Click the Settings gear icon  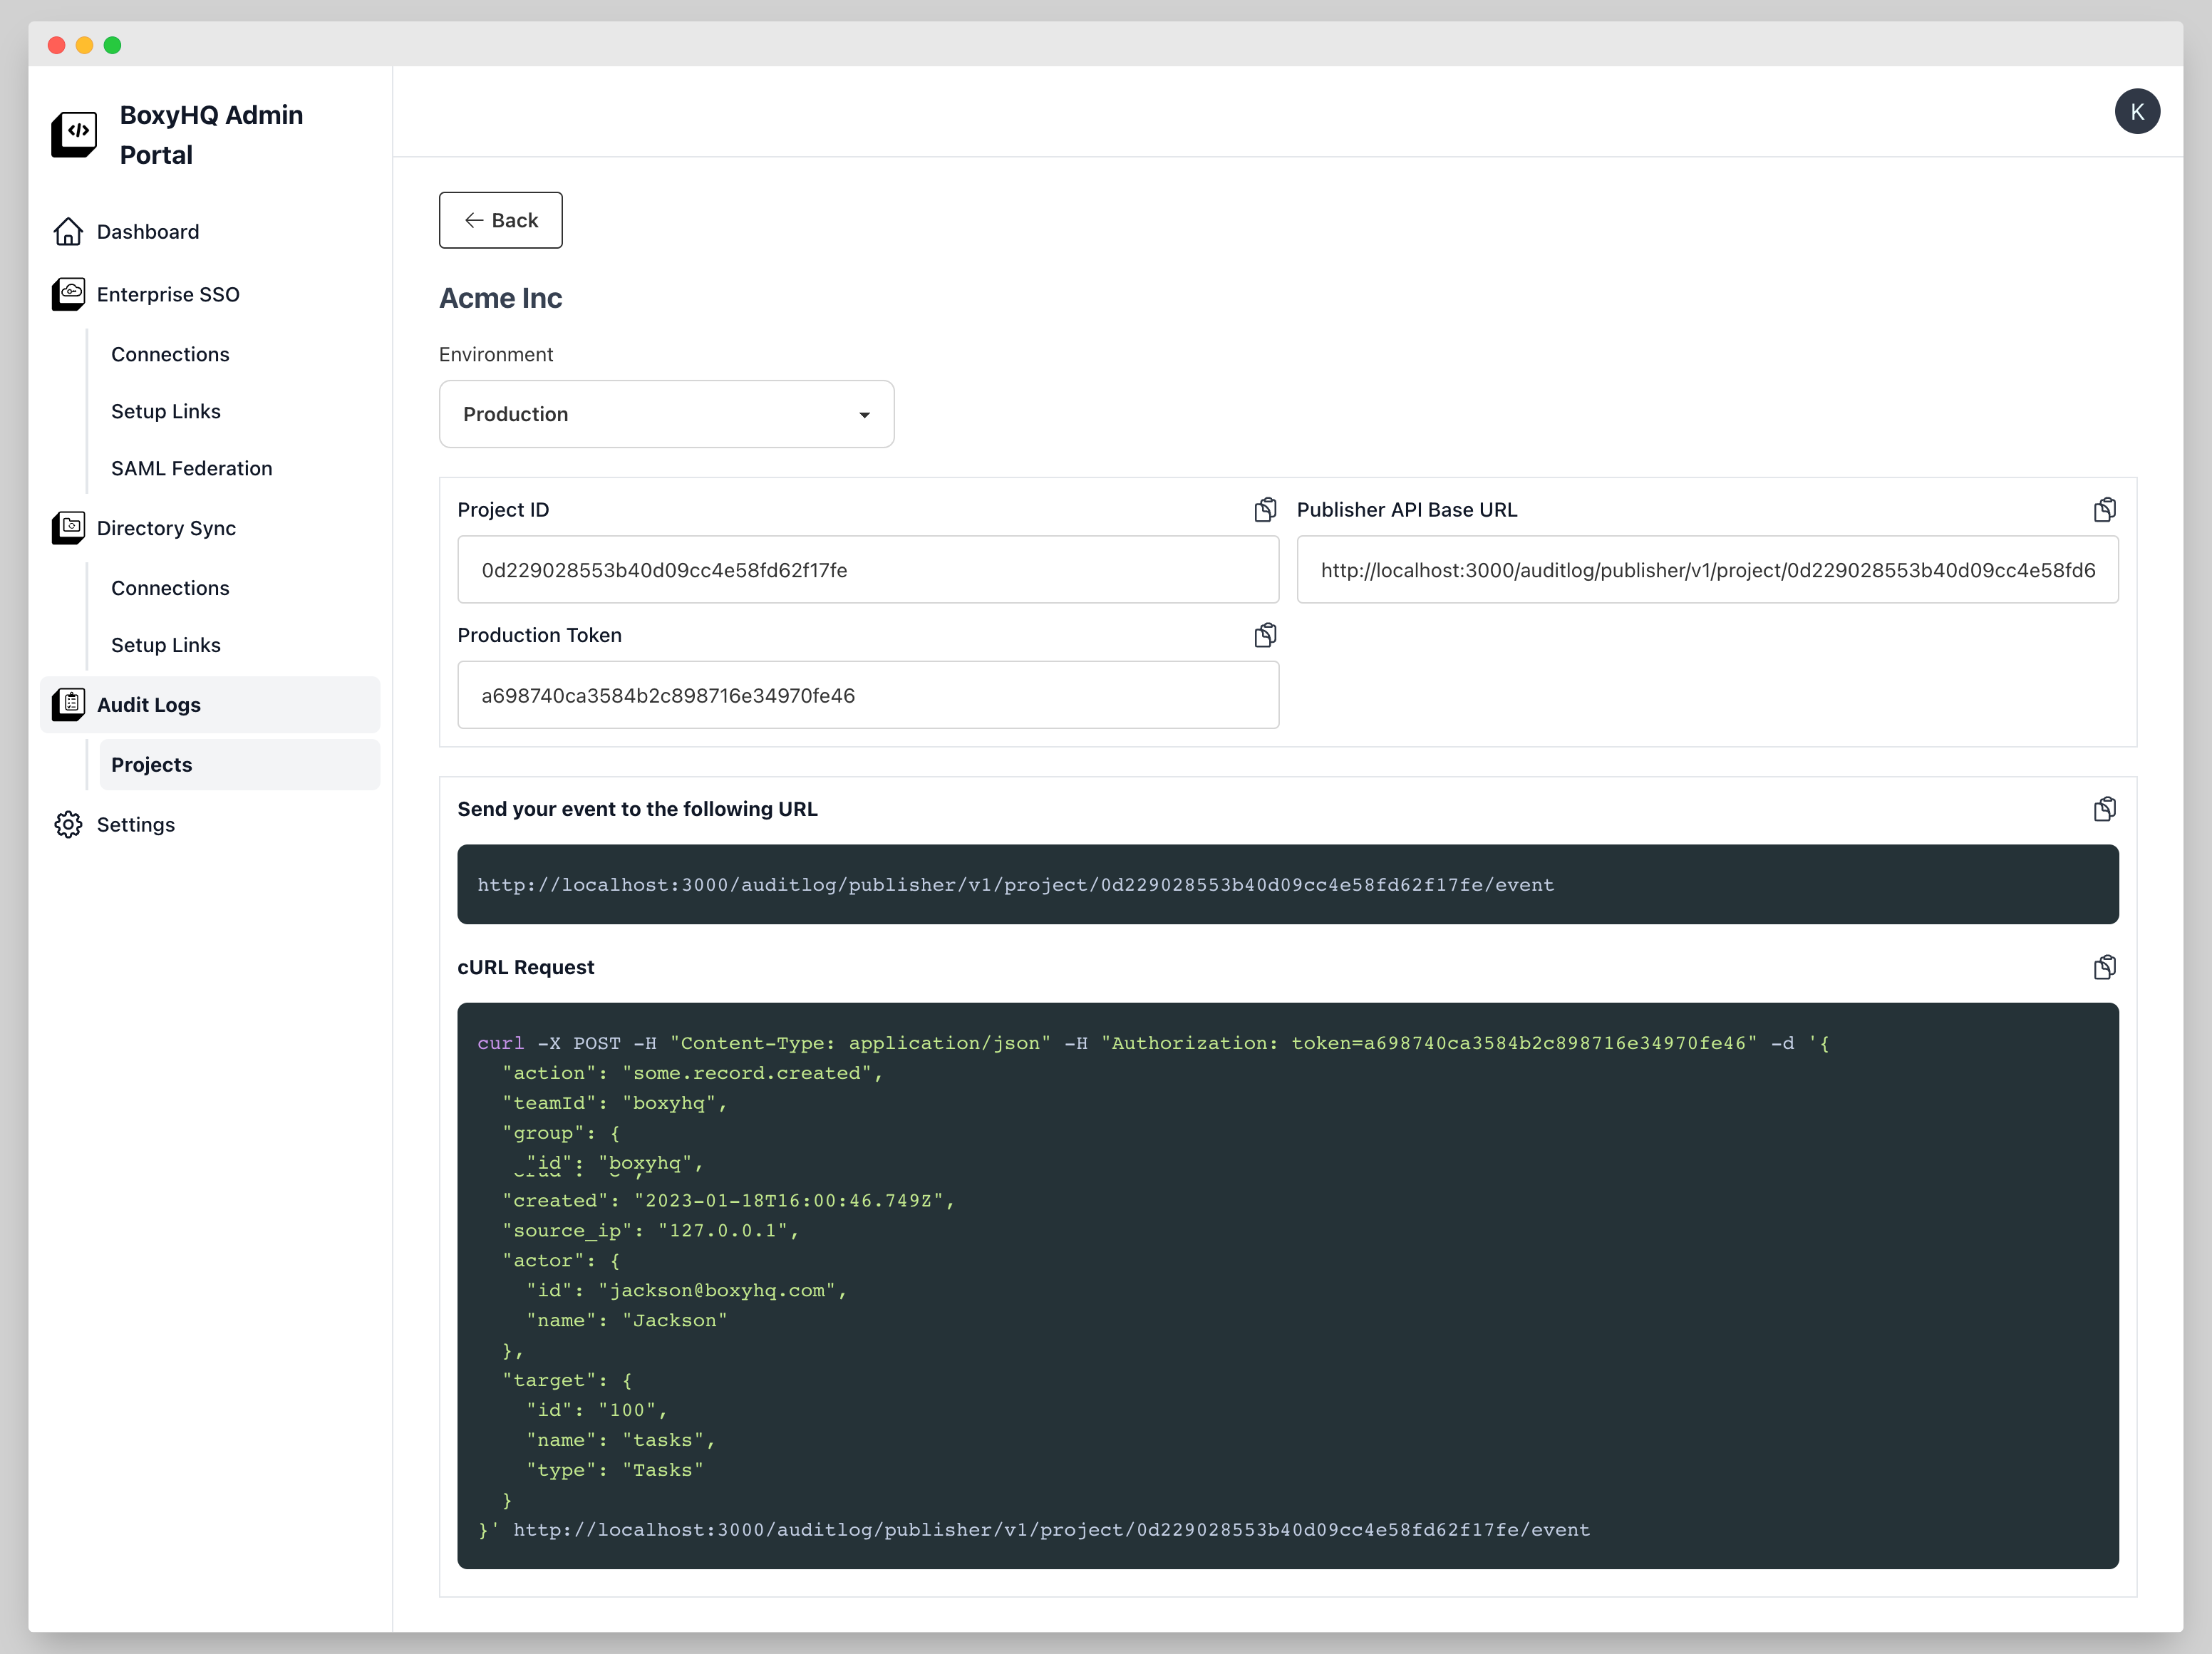(x=69, y=825)
